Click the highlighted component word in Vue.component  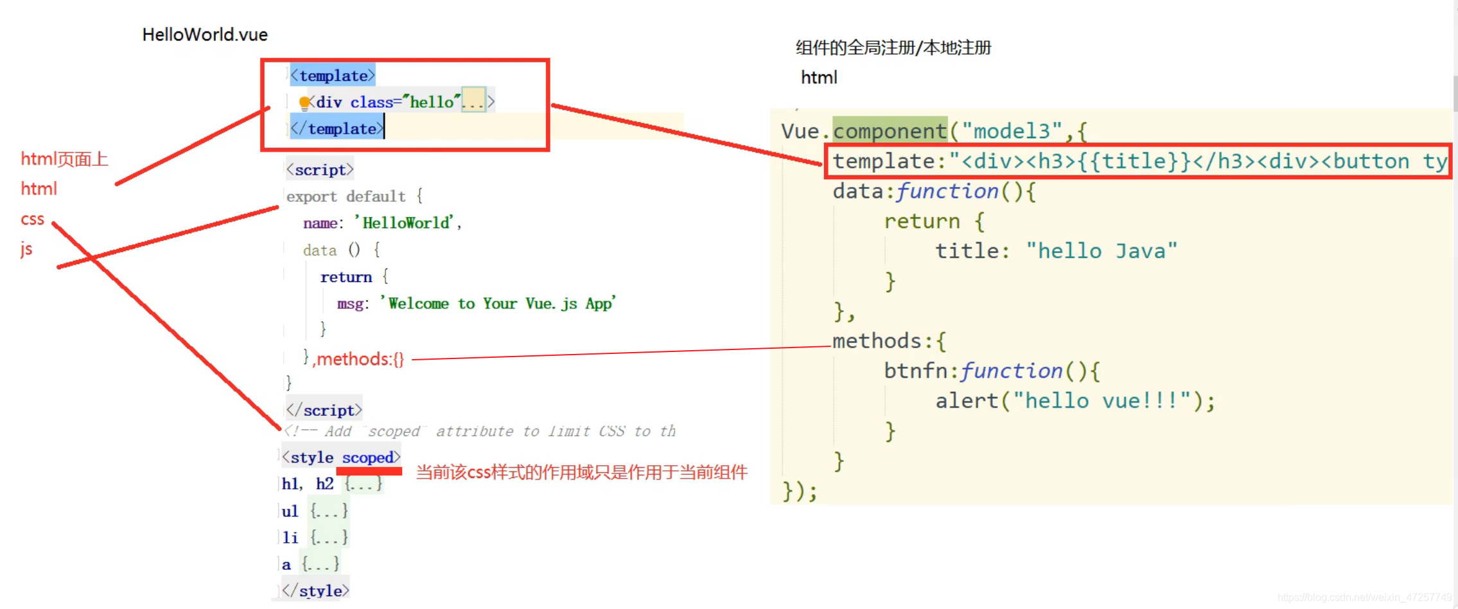890,131
